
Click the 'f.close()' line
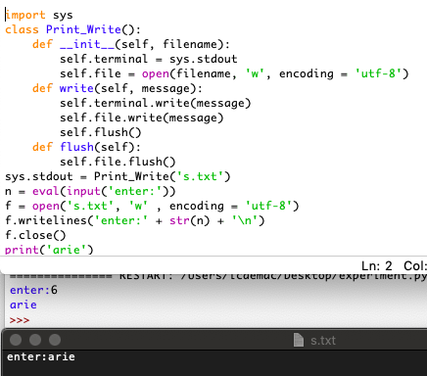pos(35,235)
